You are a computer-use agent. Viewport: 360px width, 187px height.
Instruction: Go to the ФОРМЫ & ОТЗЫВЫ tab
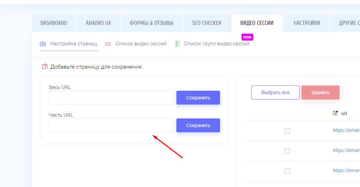pyautogui.click(x=151, y=23)
